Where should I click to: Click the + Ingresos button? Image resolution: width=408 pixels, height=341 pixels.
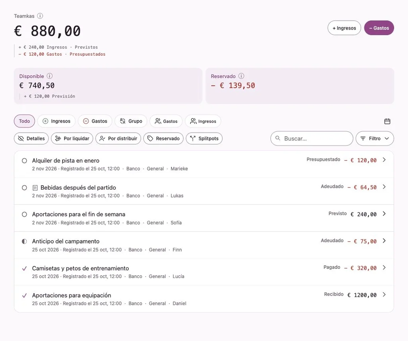click(x=344, y=28)
